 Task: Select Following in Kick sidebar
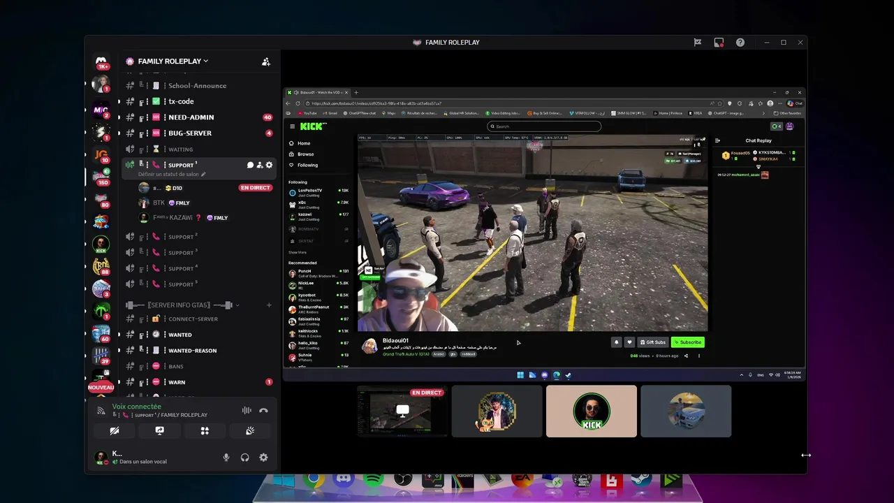[307, 166]
